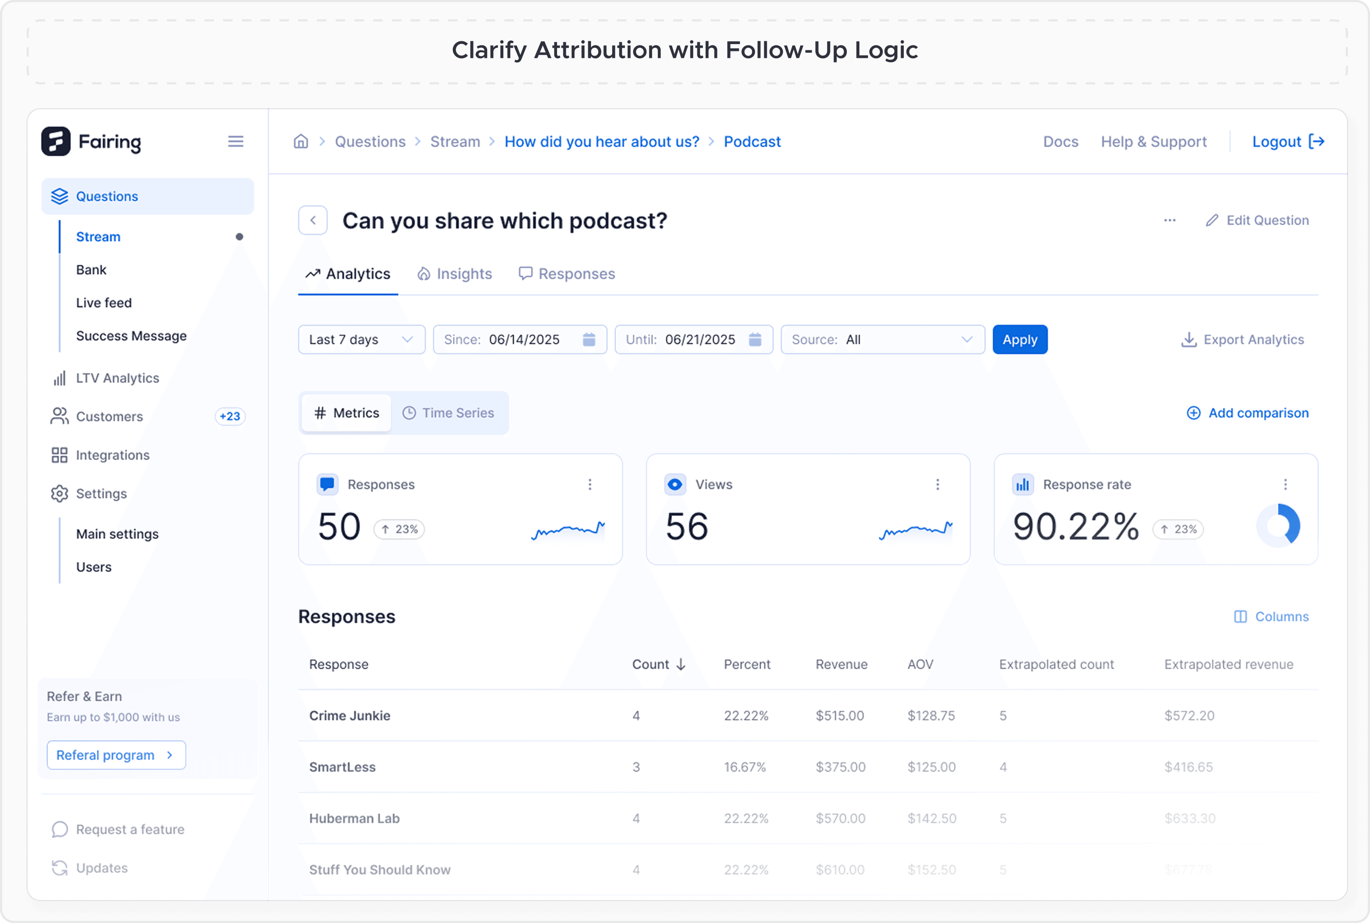The height and width of the screenshot is (923, 1370).
Task: Open the Responses card options menu
Action: [x=590, y=484]
